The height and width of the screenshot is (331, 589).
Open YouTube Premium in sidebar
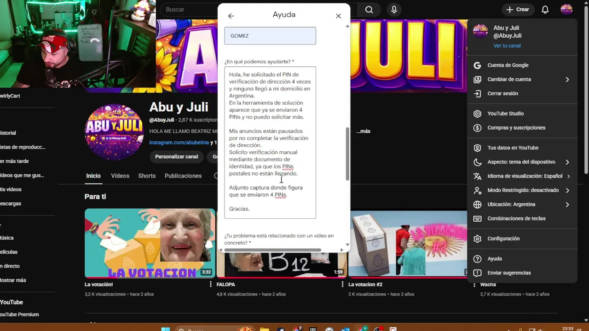(19, 315)
